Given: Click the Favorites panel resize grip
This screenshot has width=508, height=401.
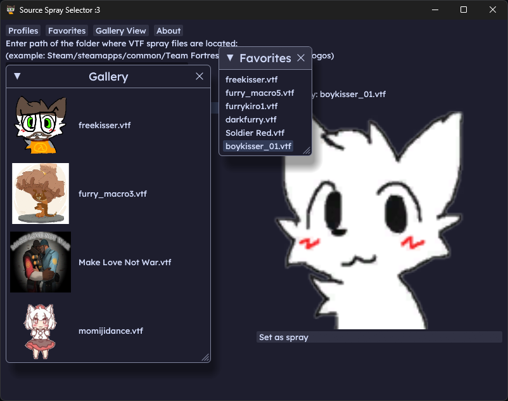Looking at the screenshot, I should pyautogui.click(x=307, y=151).
